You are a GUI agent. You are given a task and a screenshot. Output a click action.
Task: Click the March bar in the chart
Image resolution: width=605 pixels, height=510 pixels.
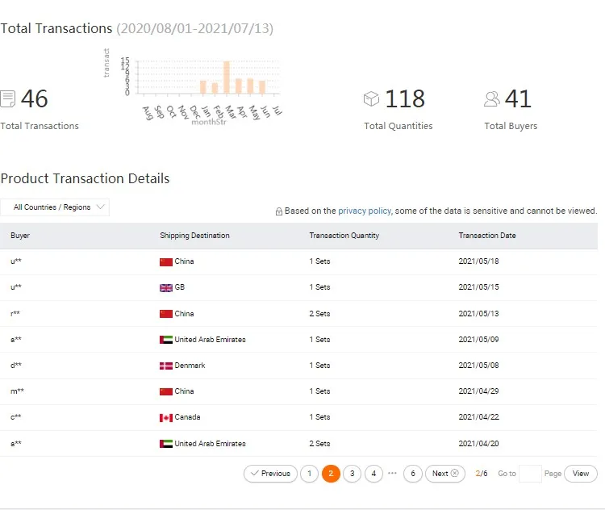pos(227,77)
